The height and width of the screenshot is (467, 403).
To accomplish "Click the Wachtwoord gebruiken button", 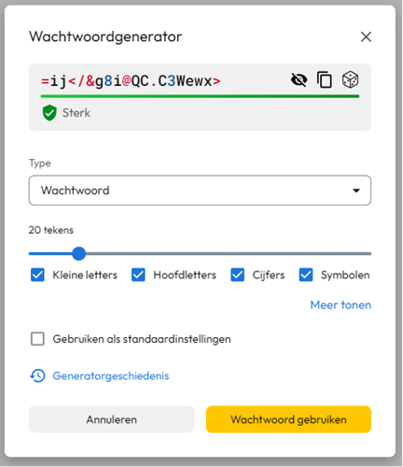I will point(288,419).
